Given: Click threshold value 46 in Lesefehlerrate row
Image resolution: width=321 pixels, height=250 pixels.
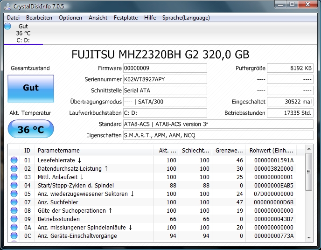Looking at the screenshot, I should [239, 160].
